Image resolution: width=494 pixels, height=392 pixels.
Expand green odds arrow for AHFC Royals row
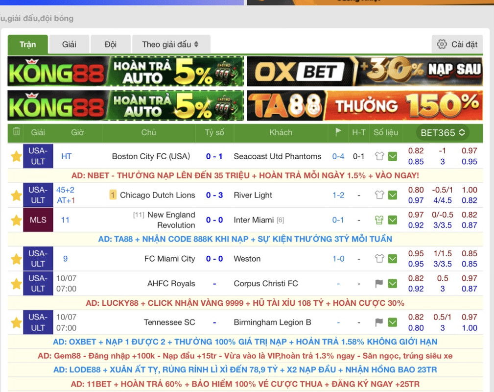393,284
